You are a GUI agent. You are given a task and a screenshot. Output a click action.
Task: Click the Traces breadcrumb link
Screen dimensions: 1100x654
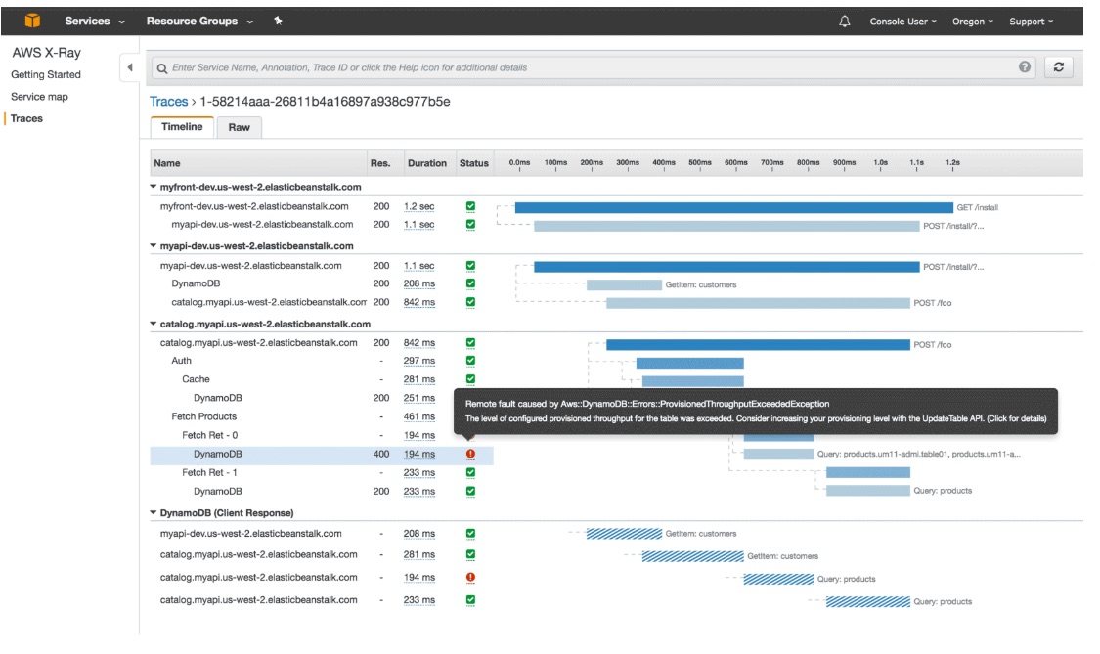click(168, 102)
